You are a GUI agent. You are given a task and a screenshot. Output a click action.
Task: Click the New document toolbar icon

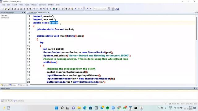pos(3,9)
